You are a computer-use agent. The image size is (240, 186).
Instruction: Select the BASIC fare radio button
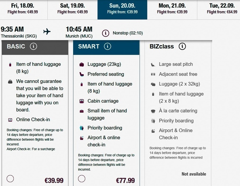point(10,178)
